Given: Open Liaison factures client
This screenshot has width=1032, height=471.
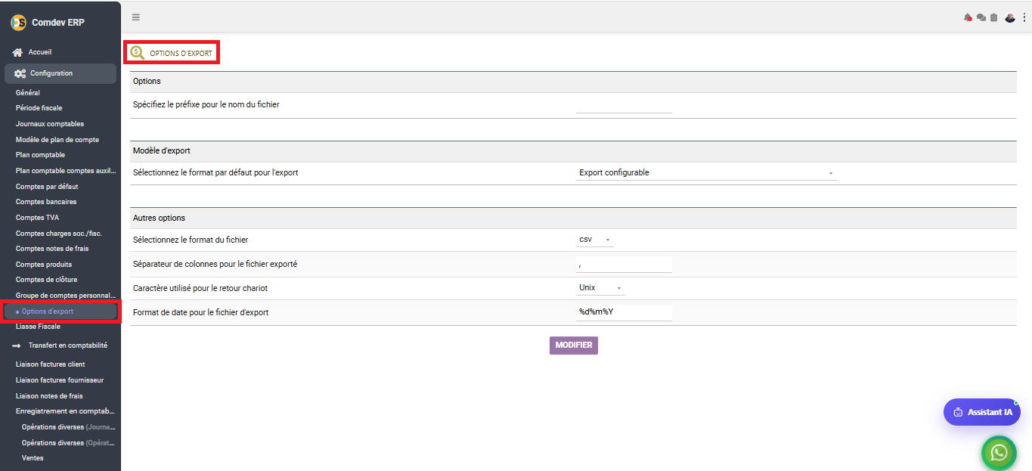Looking at the screenshot, I should point(51,364).
